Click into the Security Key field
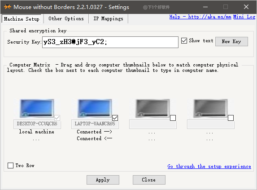This screenshot has width=257, height=190. point(110,42)
